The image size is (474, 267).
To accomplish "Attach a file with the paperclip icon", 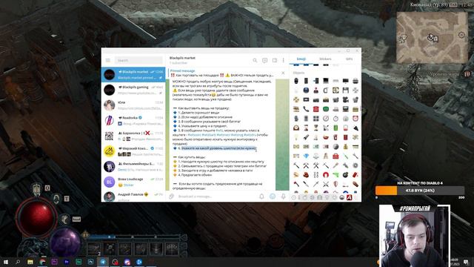I will click(171, 197).
